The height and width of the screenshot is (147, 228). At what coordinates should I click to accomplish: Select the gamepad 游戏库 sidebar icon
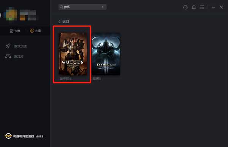(8, 56)
